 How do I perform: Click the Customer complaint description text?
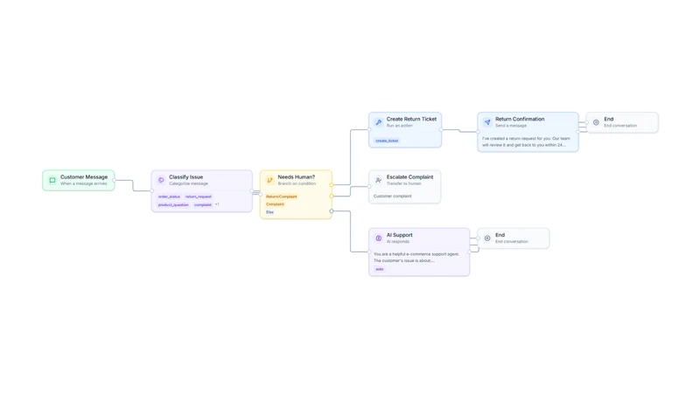(x=392, y=196)
